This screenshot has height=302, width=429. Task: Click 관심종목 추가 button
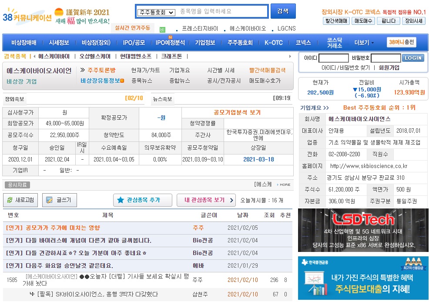click(143, 200)
